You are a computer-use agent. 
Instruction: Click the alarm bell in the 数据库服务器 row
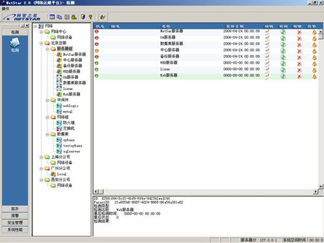click(314, 45)
